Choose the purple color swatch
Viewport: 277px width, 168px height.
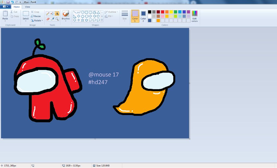(x=189, y=12)
